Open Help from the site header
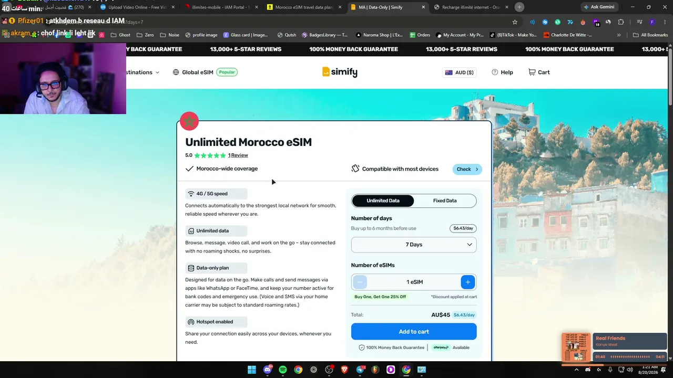This screenshot has height=378, width=673. coord(502,72)
